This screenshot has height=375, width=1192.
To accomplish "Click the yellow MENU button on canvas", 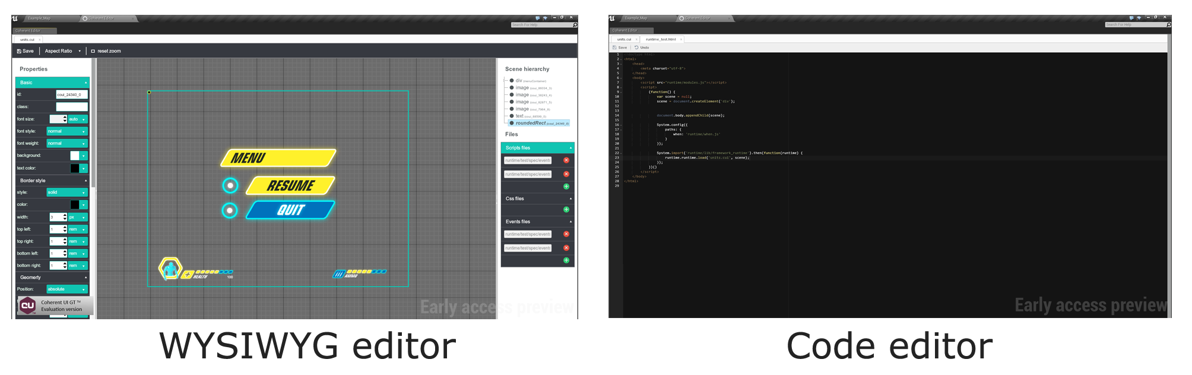I will (x=278, y=158).
